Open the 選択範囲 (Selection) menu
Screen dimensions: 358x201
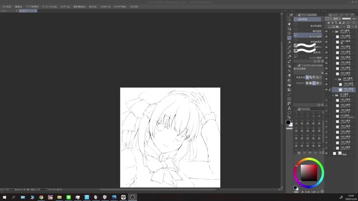(79, 7)
